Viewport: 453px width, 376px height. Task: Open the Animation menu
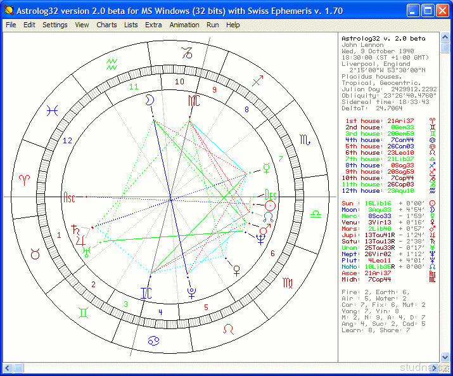pyautogui.click(x=184, y=25)
